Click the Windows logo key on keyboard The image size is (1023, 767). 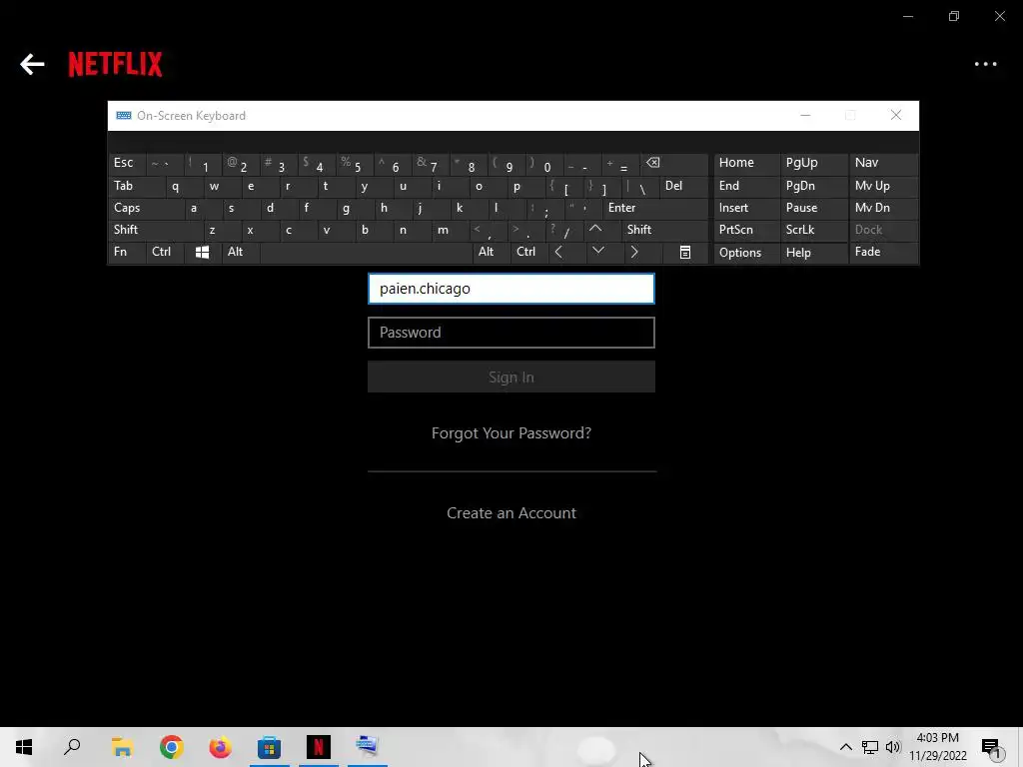point(202,253)
